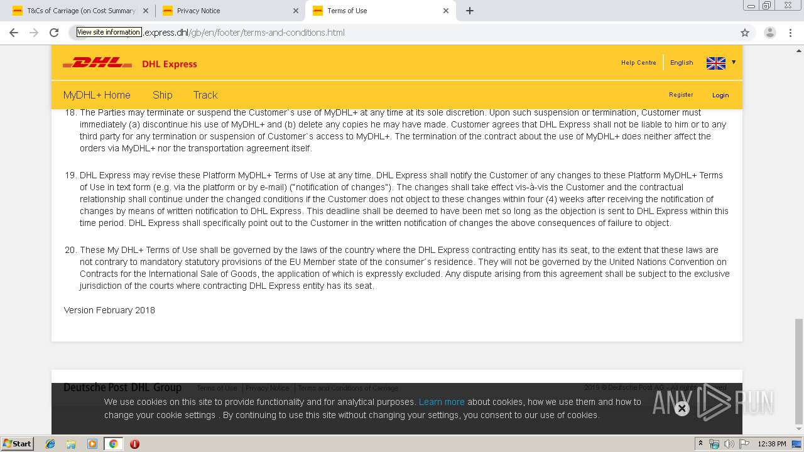Click the vertical scrollbar thumb
804x452 pixels.
point(798,370)
